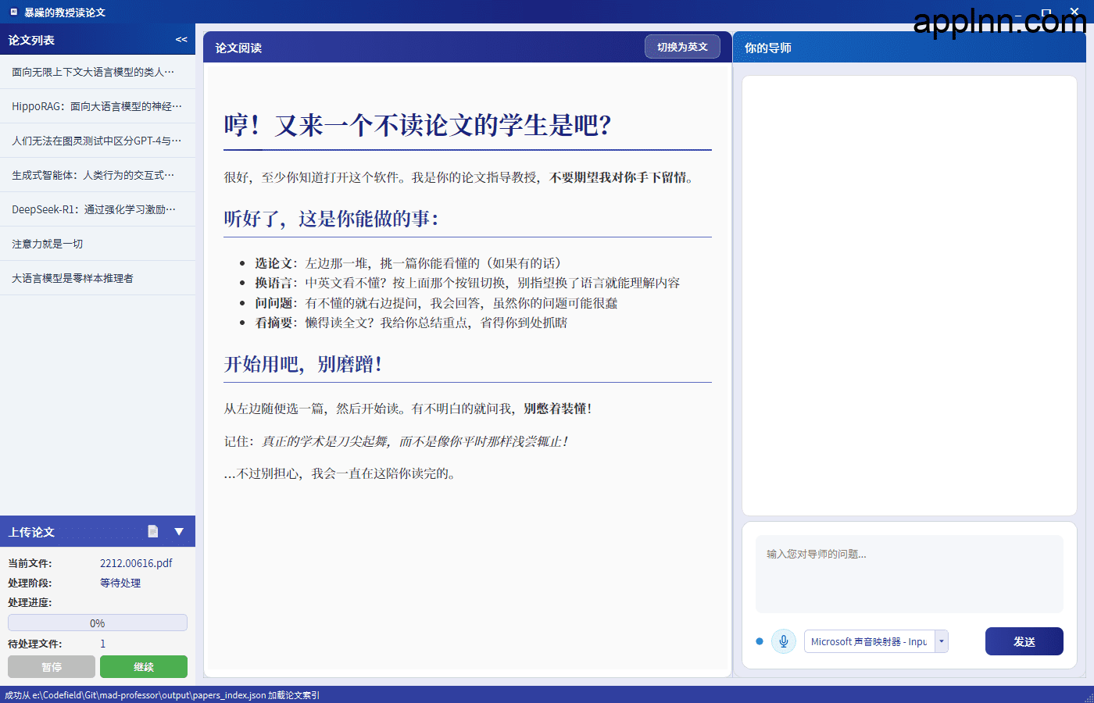Click the 处理阶段 label

point(30,583)
